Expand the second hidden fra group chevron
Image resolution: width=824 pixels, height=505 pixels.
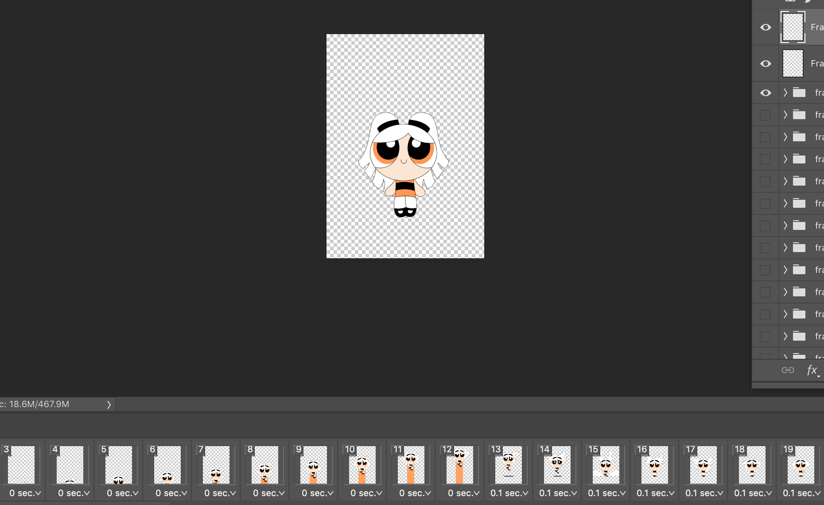click(785, 137)
